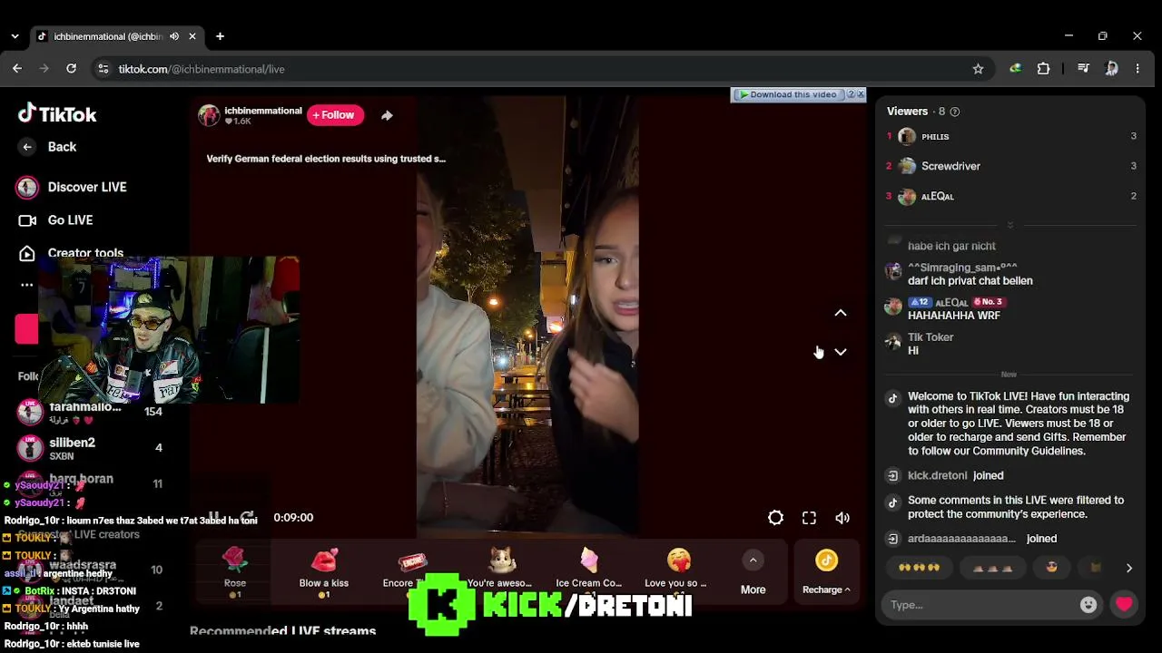
Task: Navigate back in the browser
Action: (17, 69)
